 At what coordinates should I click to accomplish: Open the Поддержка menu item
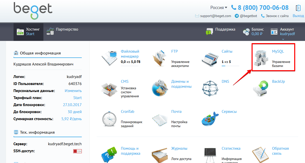(221, 32)
